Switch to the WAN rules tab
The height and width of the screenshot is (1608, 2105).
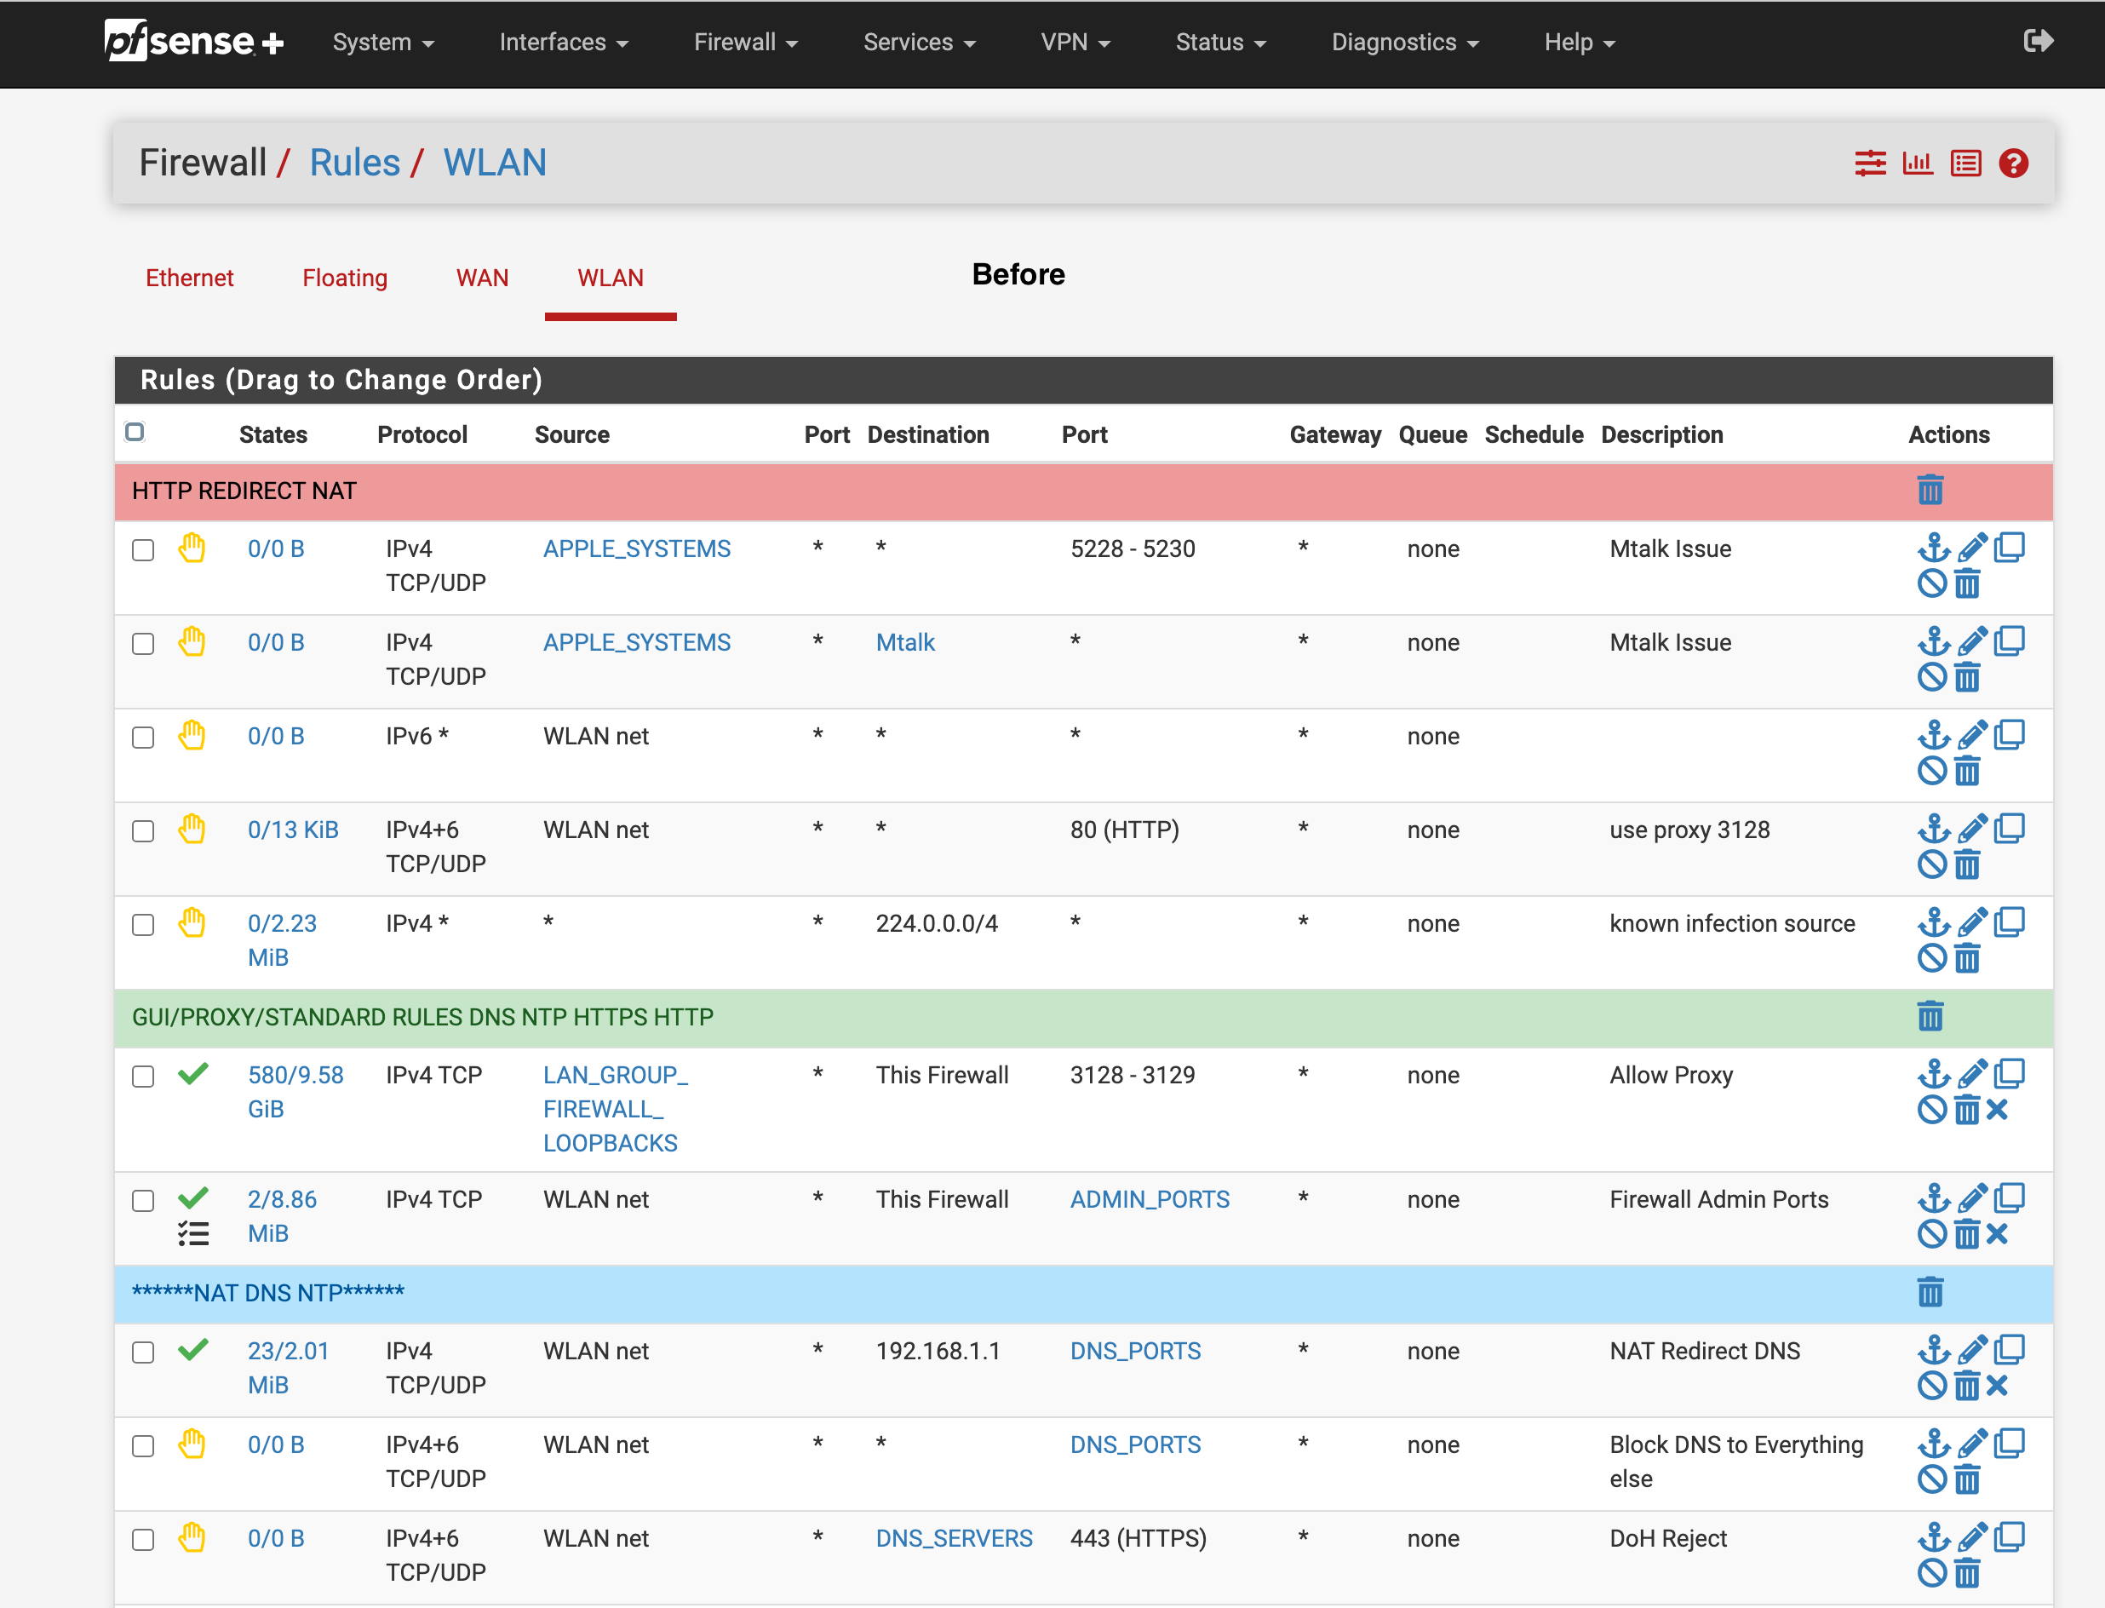click(x=482, y=279)
